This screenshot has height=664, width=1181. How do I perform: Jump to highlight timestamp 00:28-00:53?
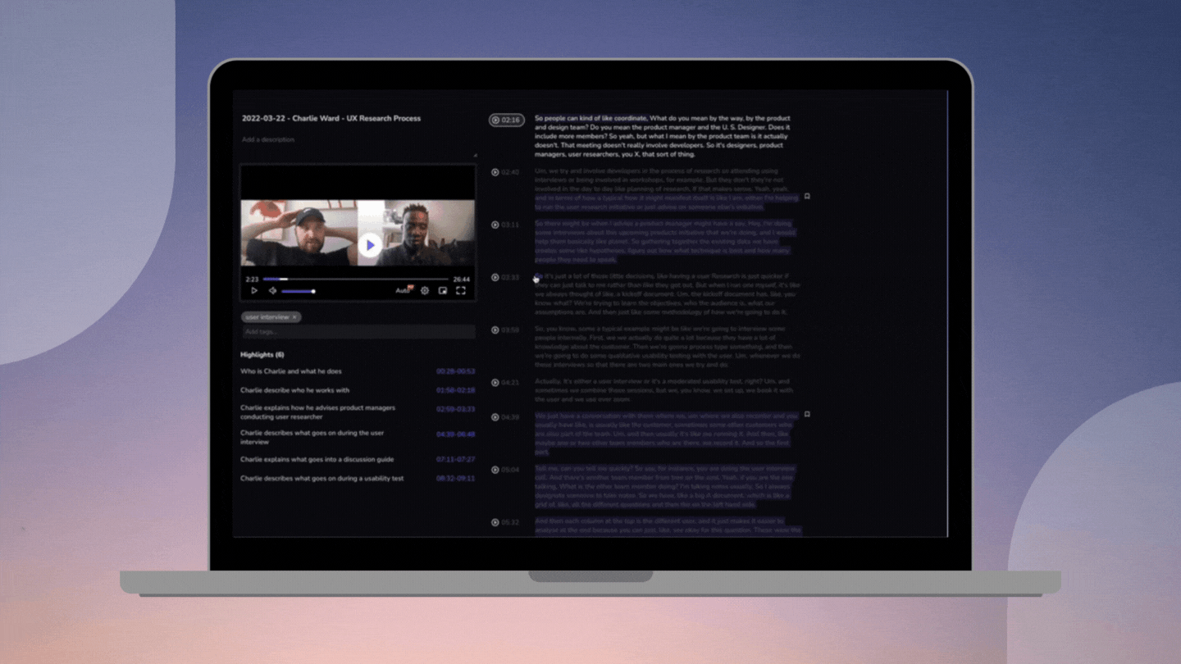click(x=455, y=371)
